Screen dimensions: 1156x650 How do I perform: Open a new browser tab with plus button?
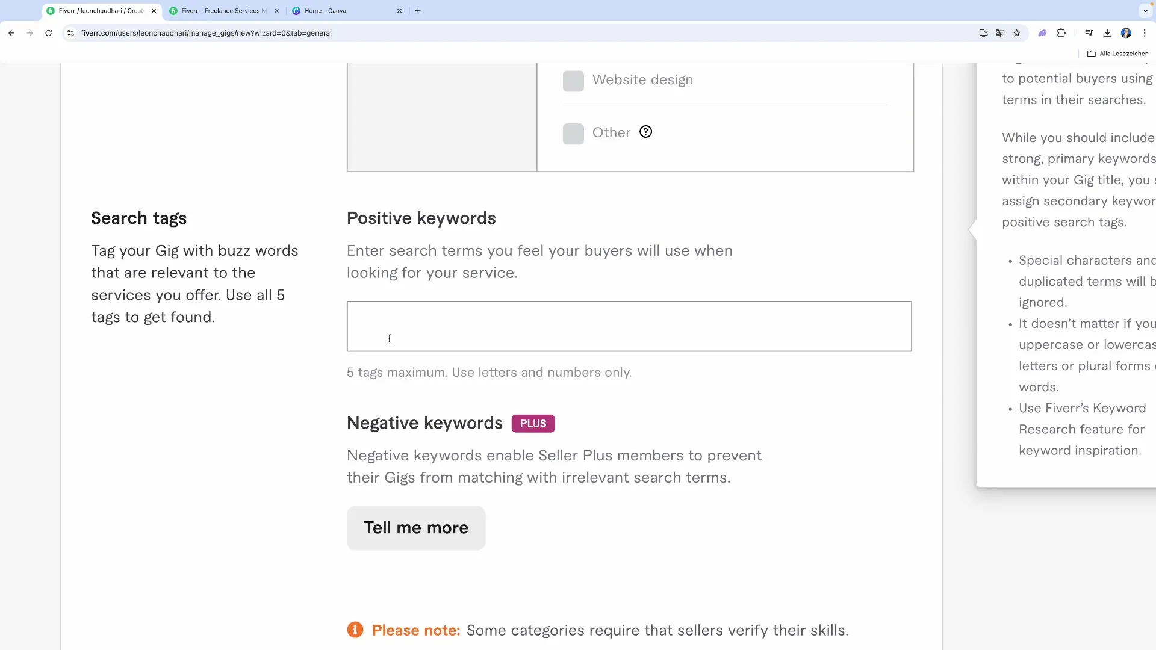coord(418,10)
